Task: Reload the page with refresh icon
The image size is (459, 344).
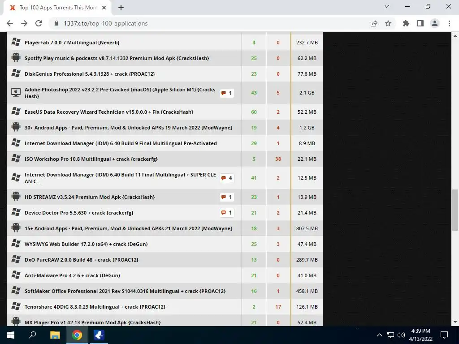Action: click(39, 23)
